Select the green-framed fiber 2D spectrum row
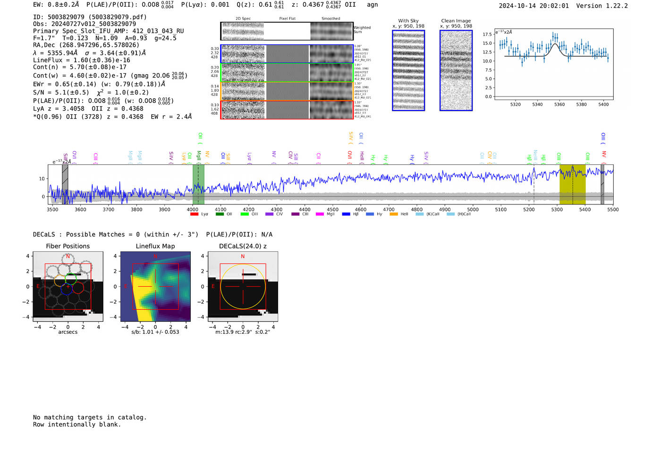661x450 pixels. pos(287,73)
